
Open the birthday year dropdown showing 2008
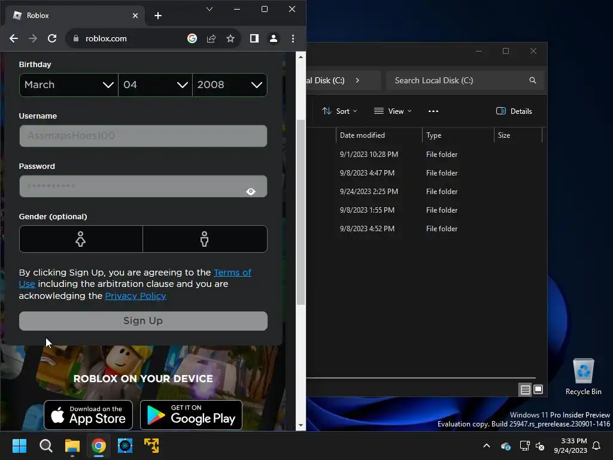click(x=230, y=85)
